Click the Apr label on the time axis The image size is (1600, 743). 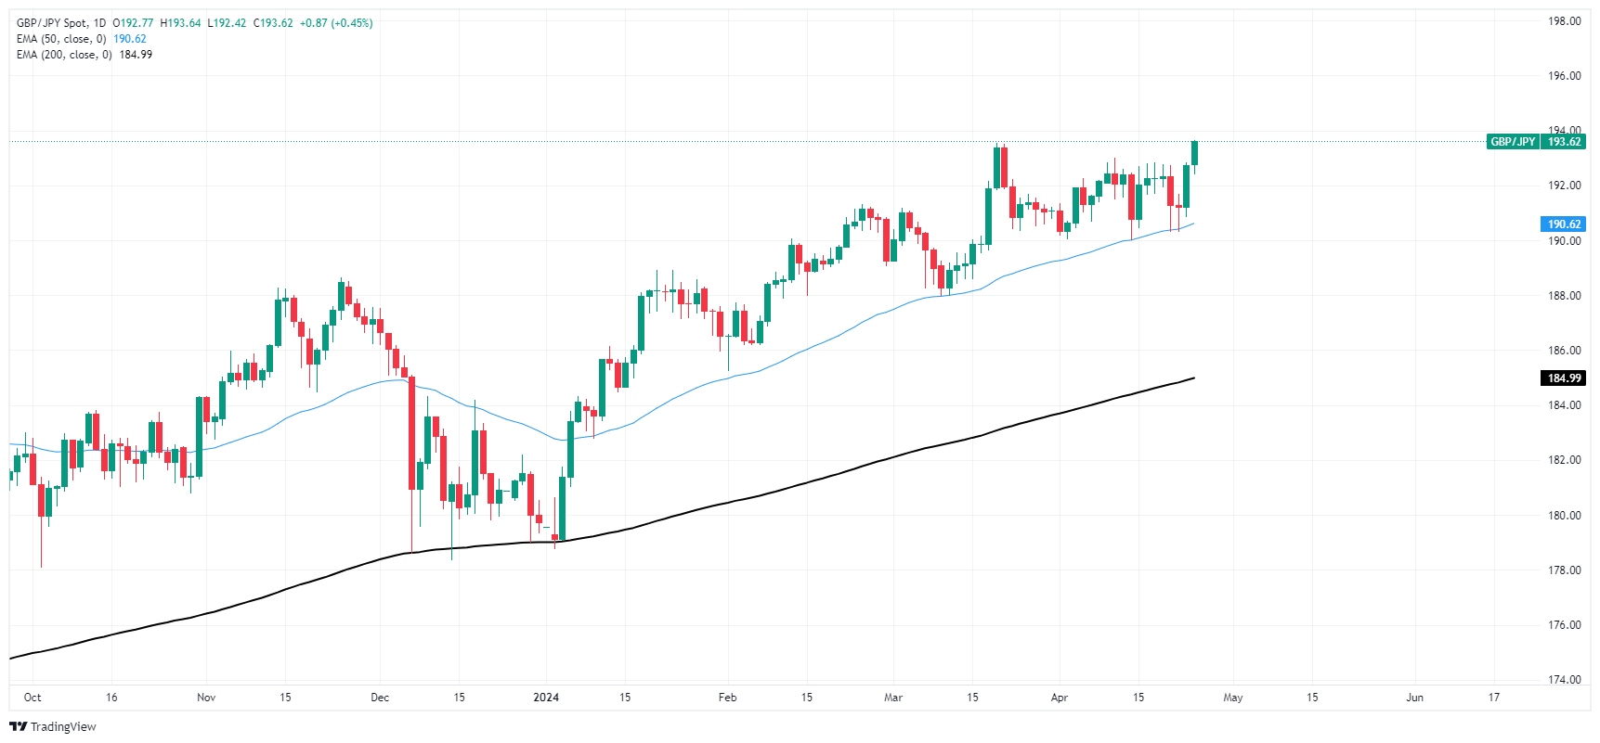(x=1060, y=698)
